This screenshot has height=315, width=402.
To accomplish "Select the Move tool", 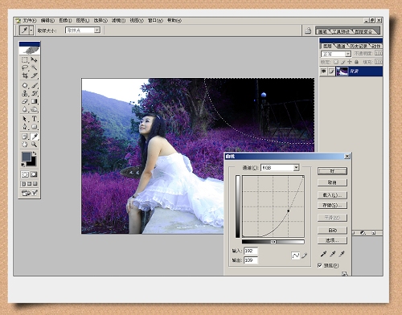I will pyautogui.click(x=34, y=59).
